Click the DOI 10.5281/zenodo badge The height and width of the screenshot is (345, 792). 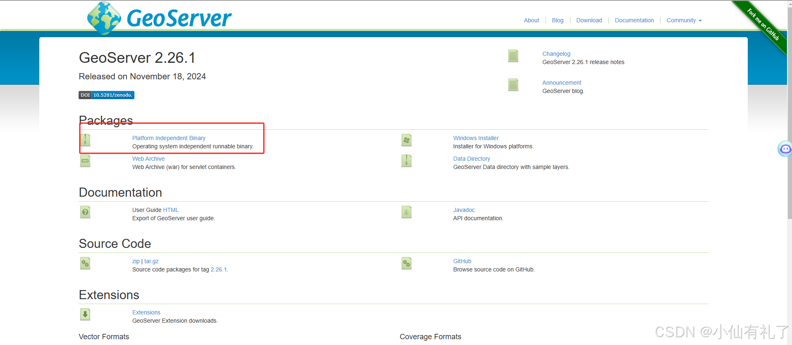click(107, 95)
